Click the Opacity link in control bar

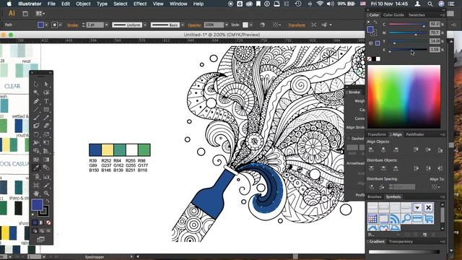(x=194, y=25)
